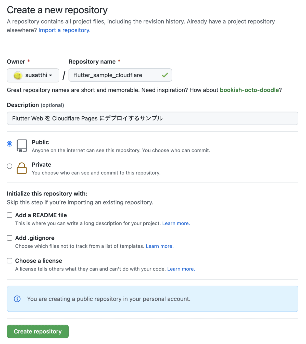
Task: Click the slash separator between owner and name
Action: tap(63, 75)
